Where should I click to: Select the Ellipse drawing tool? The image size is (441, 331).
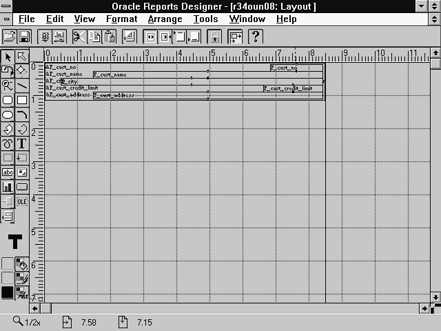(8, 114)
